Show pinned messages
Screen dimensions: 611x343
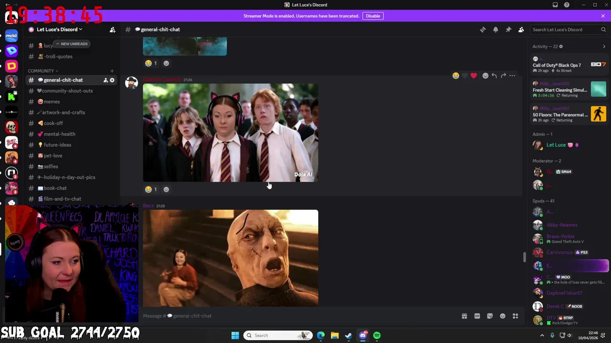[x=508, y=30]
